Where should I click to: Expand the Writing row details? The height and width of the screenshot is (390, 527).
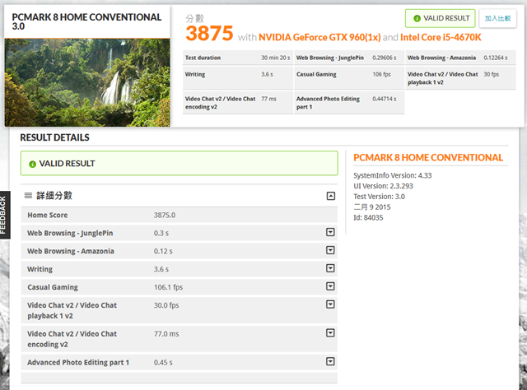[330, 268]
